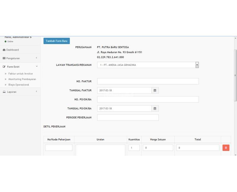Click the Pengaturan grid icon
Image resolution: width=237 pixels, height=192 pixels.
tap(4, 58)
